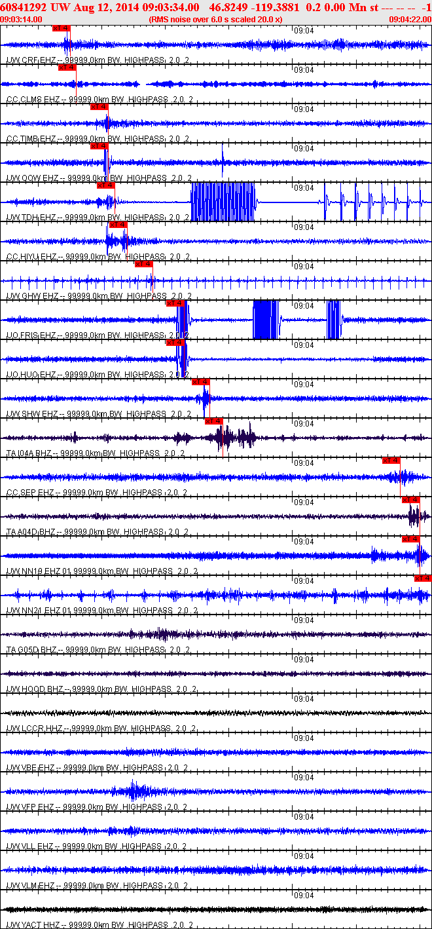
Task: Select the red pick marker above the UW QOW trace
Action: (x=99, y=146)
